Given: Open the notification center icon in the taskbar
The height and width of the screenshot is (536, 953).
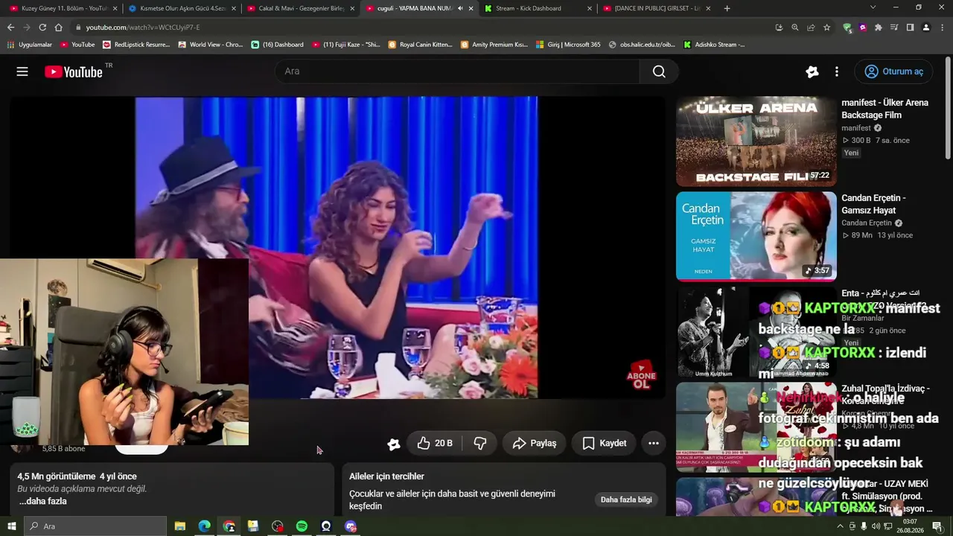Looking at the screenshot, I should 937,526.
